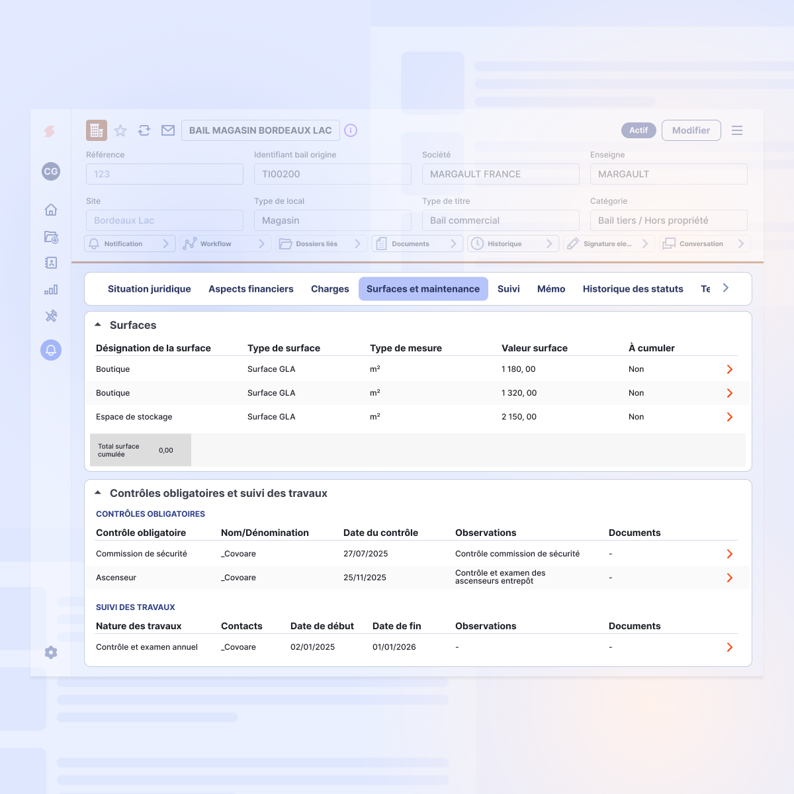The width and height of the screenshot is (794, 794).
Task: Show more tabs with right chevron
Action: point(726,288)
